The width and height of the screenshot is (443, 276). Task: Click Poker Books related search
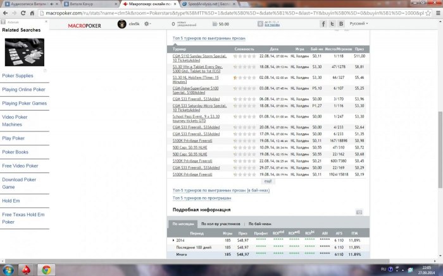coord(15,152)
